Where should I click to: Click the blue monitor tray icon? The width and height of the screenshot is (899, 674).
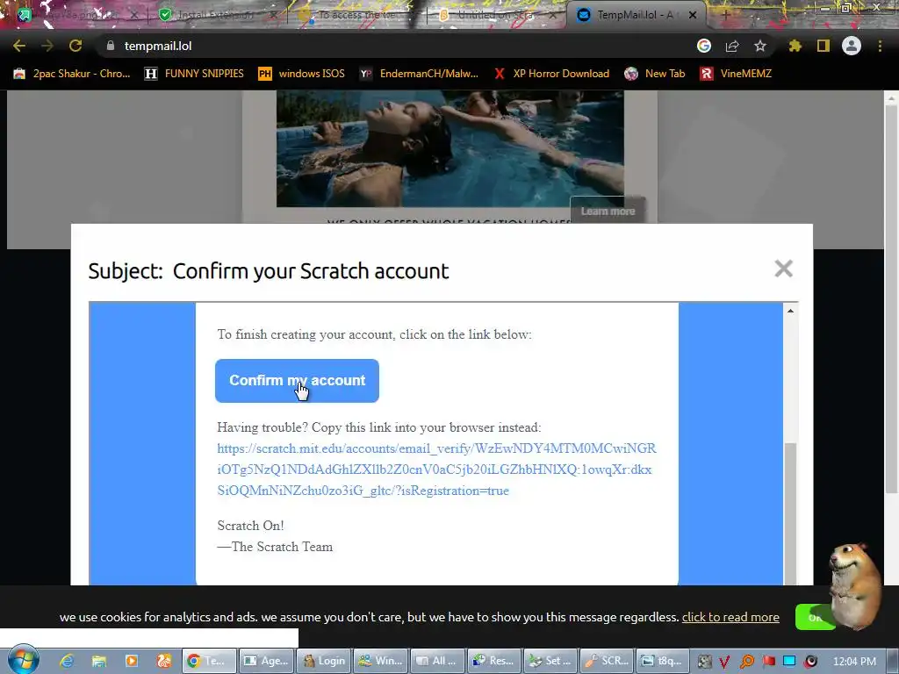[x=789, y=662]
